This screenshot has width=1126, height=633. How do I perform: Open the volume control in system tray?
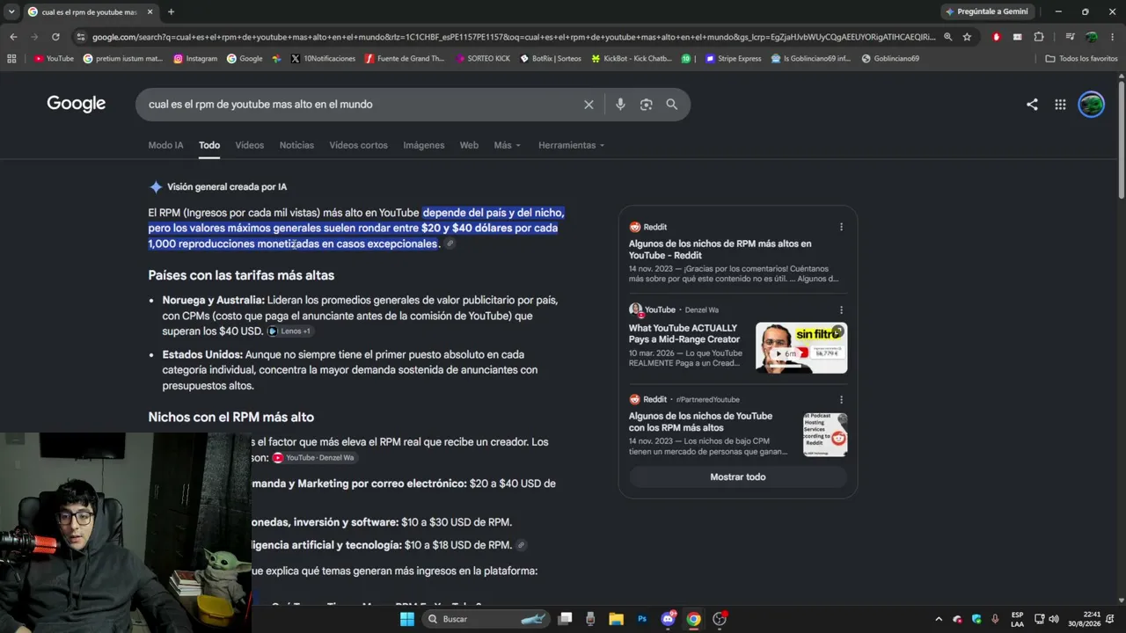point(1054,619)
